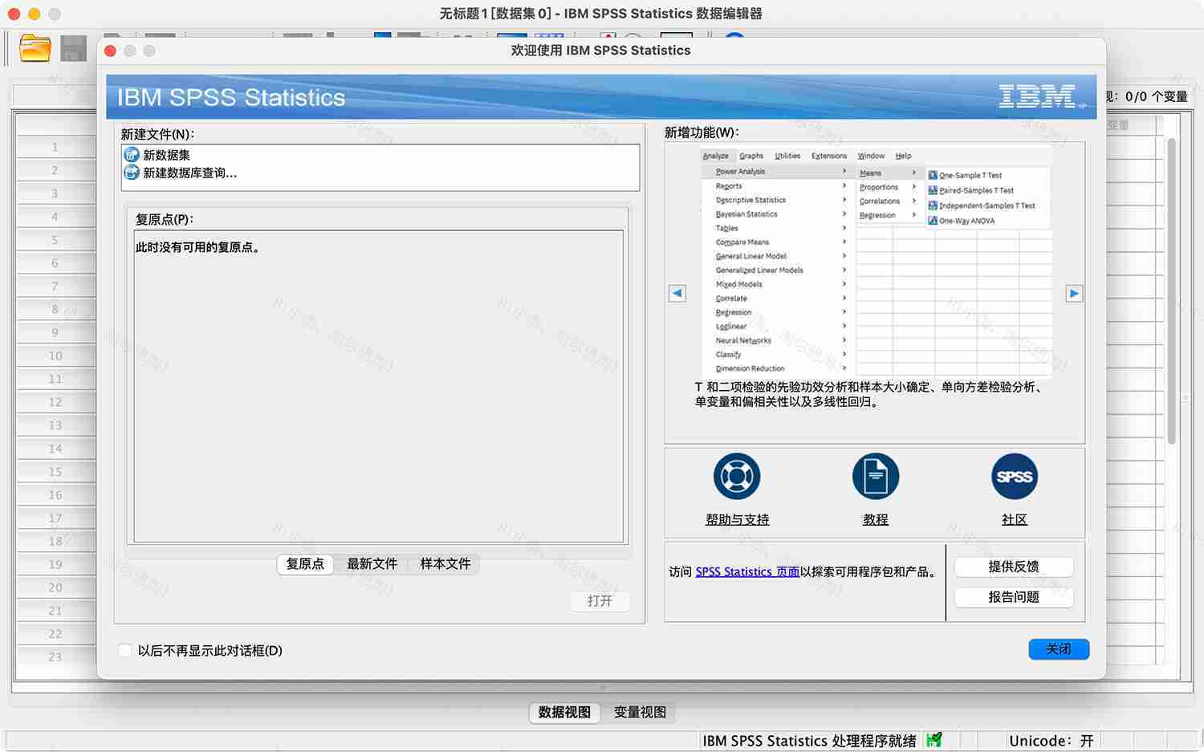Viewport: 1204px width, 752px height.
Task: Select row 5 header in the data editor
Action: click(55, 240)
